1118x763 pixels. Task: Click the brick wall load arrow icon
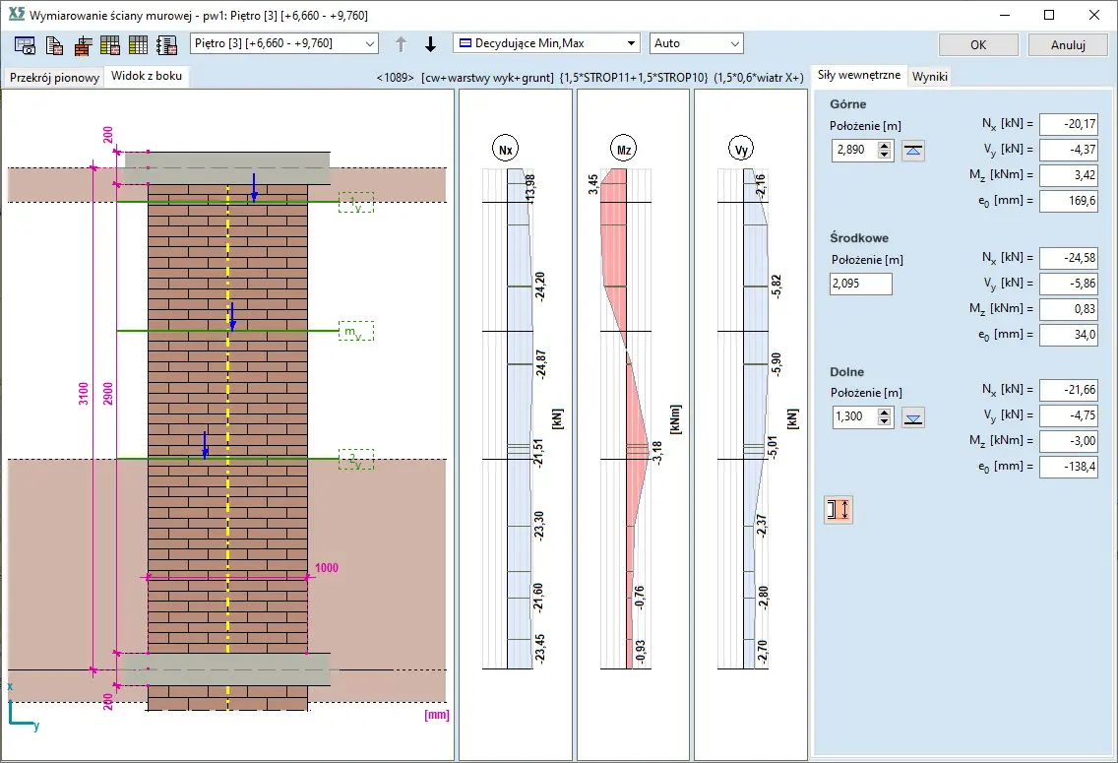coord(83,44)
